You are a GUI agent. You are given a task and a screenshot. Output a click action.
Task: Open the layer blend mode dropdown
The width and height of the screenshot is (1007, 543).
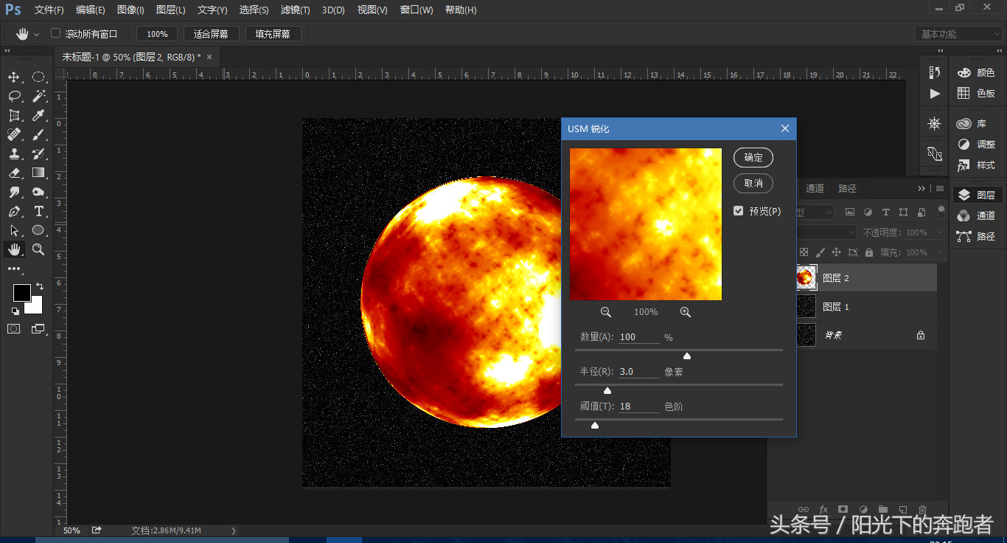point(826,232)
